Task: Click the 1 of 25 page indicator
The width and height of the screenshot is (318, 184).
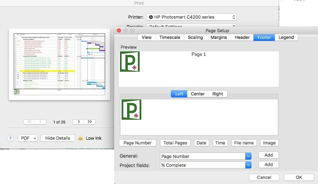Action: coord(59,122)
